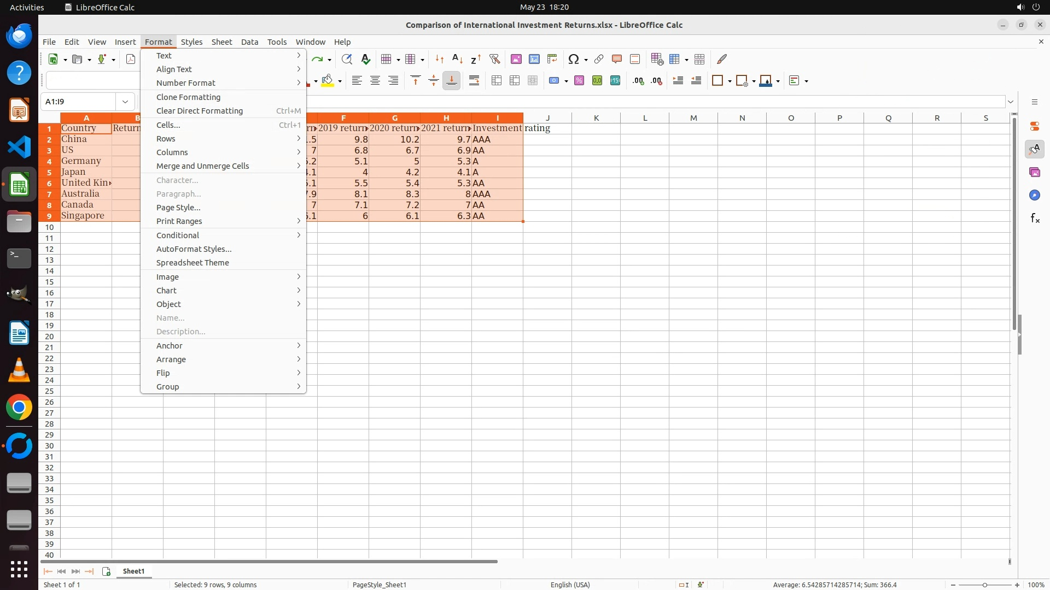
Task: Toggle Wrap Text for selected cells
Action: point(474,81)
